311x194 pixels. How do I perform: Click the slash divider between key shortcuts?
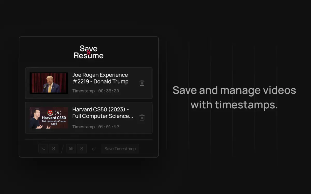[x=62, y=149]
